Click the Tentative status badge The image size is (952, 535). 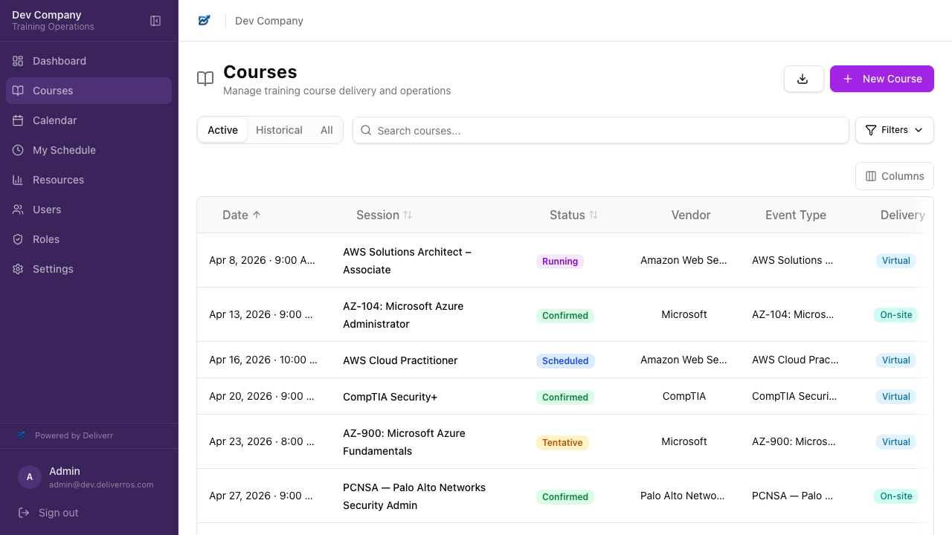562,442
